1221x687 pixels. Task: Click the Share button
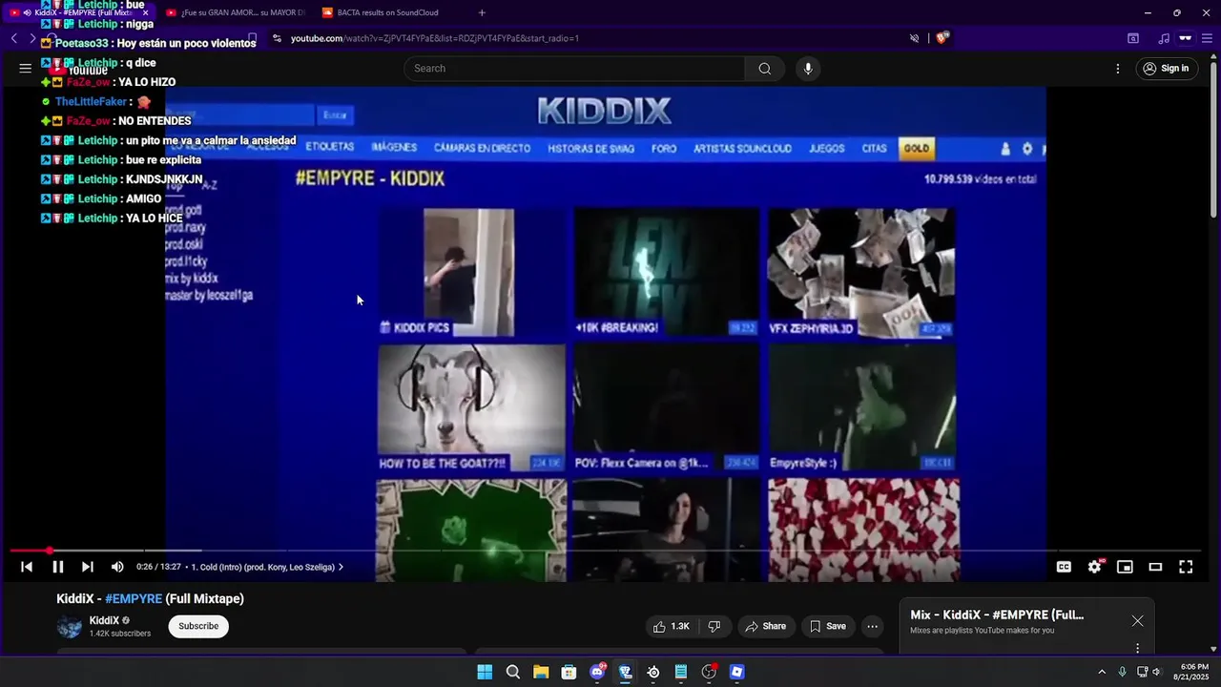click(766, 626)
